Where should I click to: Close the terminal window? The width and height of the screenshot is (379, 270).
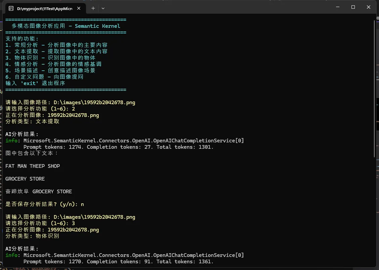click(369, 7)
